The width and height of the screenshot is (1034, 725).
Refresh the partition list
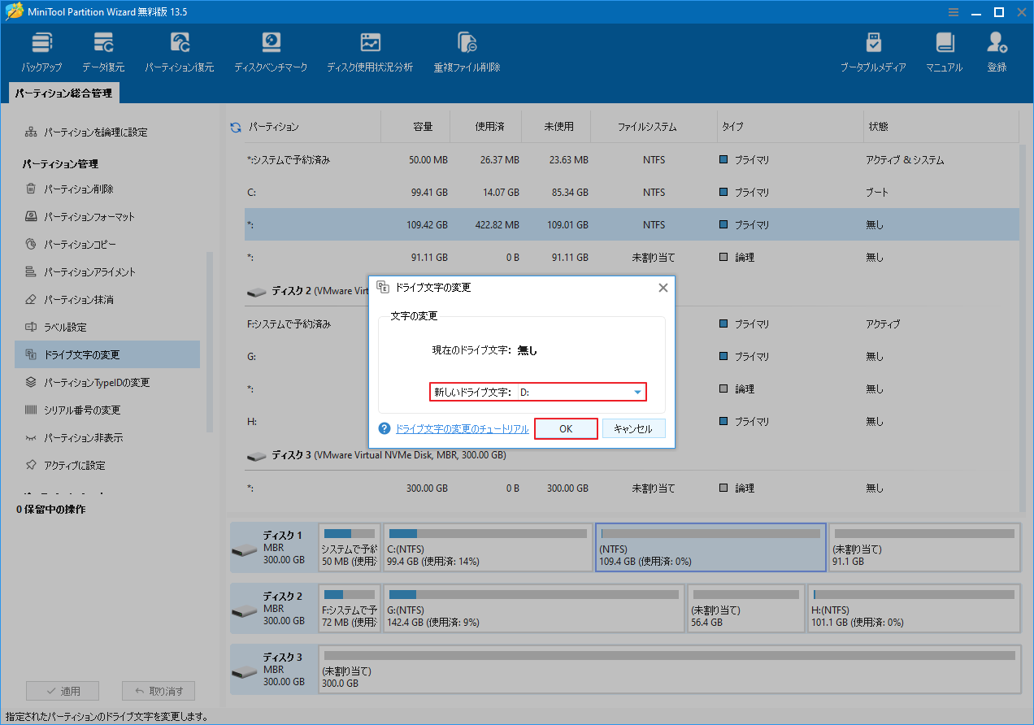[236, 126]
